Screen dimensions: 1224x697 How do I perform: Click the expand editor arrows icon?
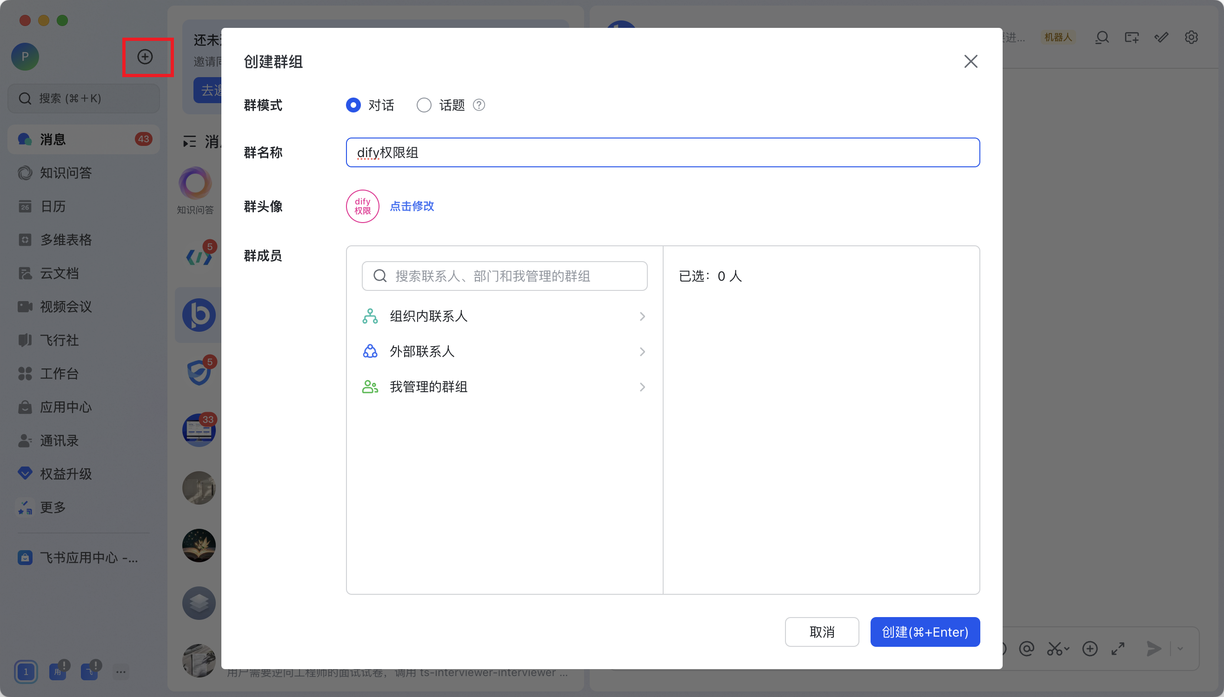click(x=1118, y=649)
